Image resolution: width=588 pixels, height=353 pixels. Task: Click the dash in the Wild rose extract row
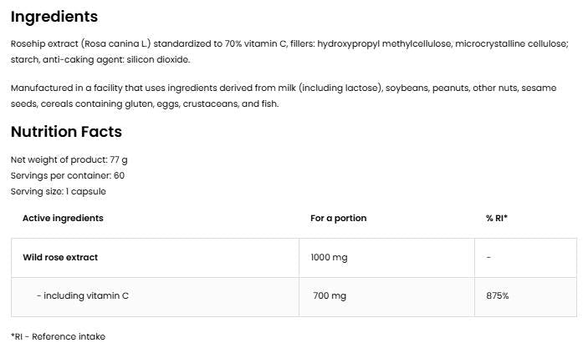(x=488, y=257)
